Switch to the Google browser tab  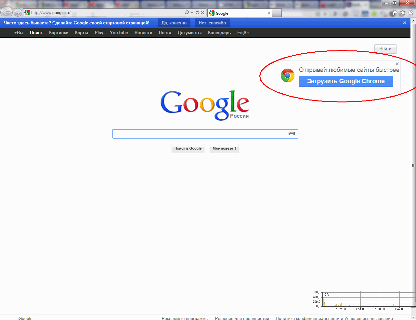(x=240, y=13)
